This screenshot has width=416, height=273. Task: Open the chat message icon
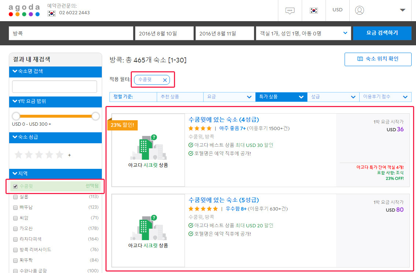pos(290,11)
